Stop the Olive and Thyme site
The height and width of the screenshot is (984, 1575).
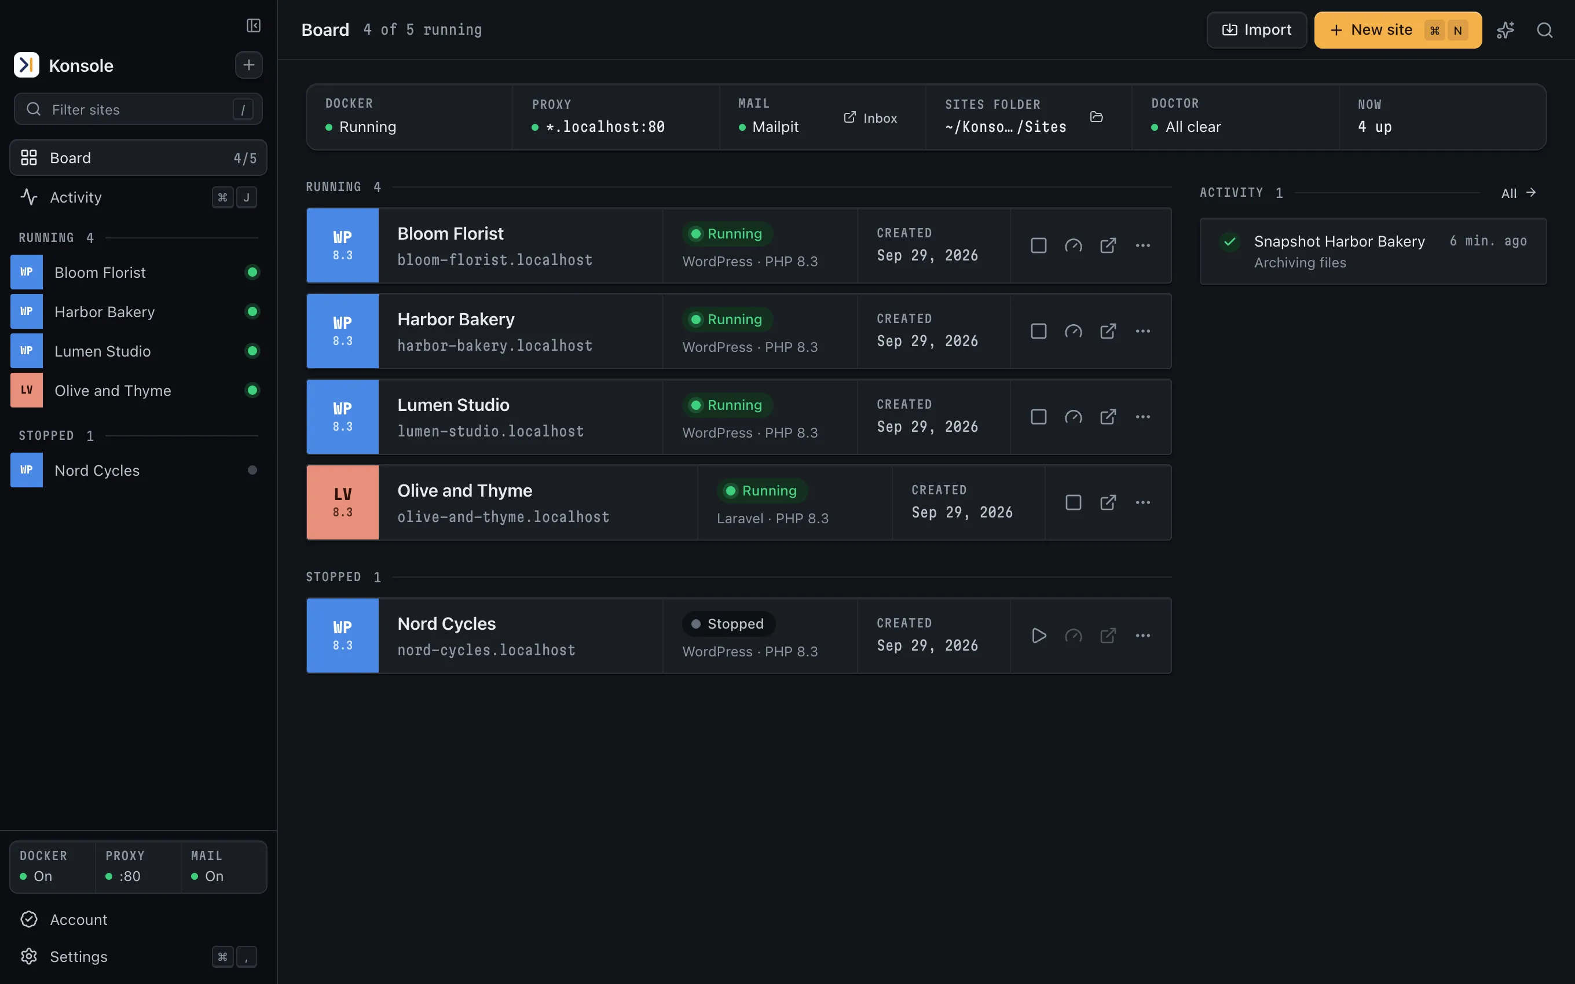[x=1073, y=502]
